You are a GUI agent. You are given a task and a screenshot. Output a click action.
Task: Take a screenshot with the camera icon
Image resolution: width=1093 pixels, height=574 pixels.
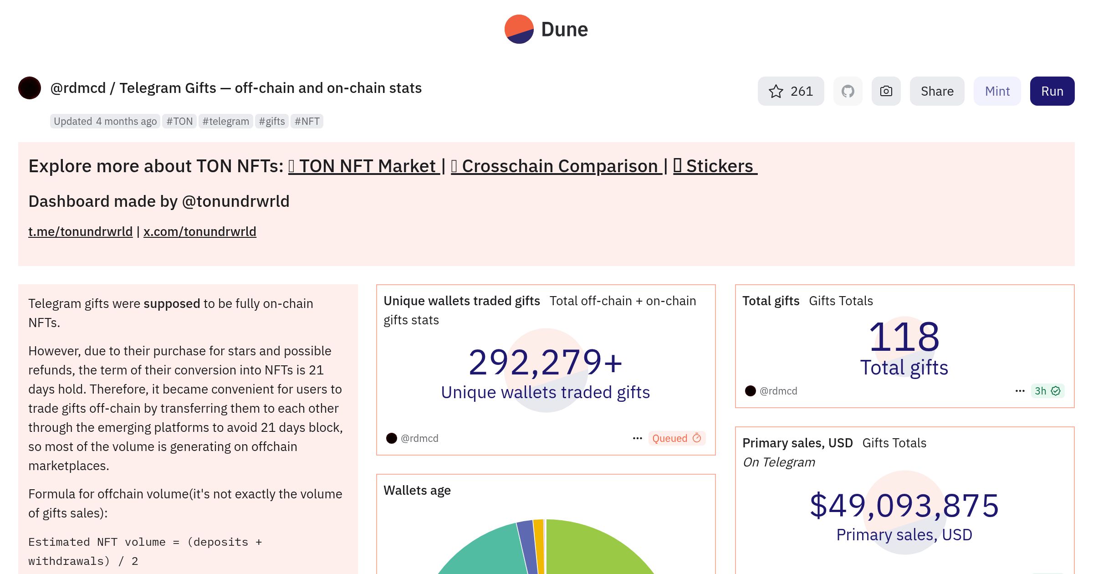tap(886, 91)
